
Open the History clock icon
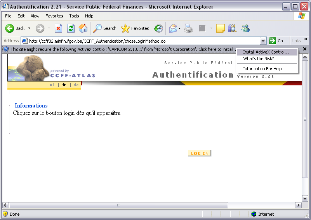[x=158, y=28]
